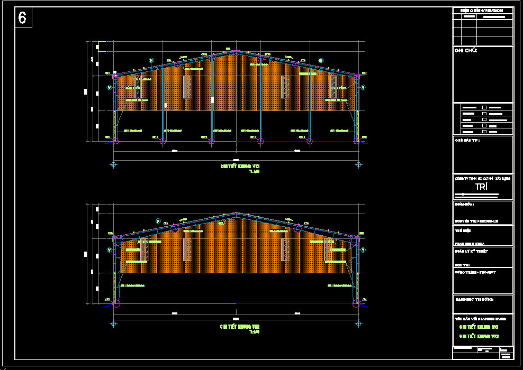Viewport: 523px width, 370px height.
Task: Click left grid axis marker below lower frame
Action: click(x=113, y=323)
